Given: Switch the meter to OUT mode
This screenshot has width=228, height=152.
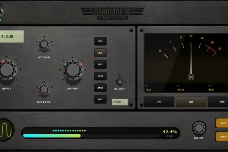Looking at the screenshot, I should 218,102.
